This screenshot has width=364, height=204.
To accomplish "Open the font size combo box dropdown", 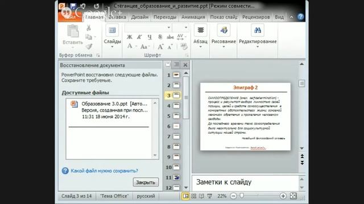I will (x=186, y=28).
